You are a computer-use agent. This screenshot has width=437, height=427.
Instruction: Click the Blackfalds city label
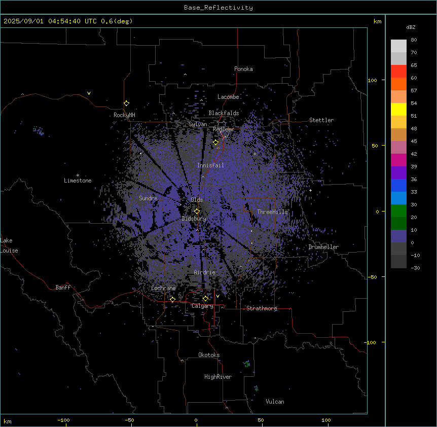(224, 113)
